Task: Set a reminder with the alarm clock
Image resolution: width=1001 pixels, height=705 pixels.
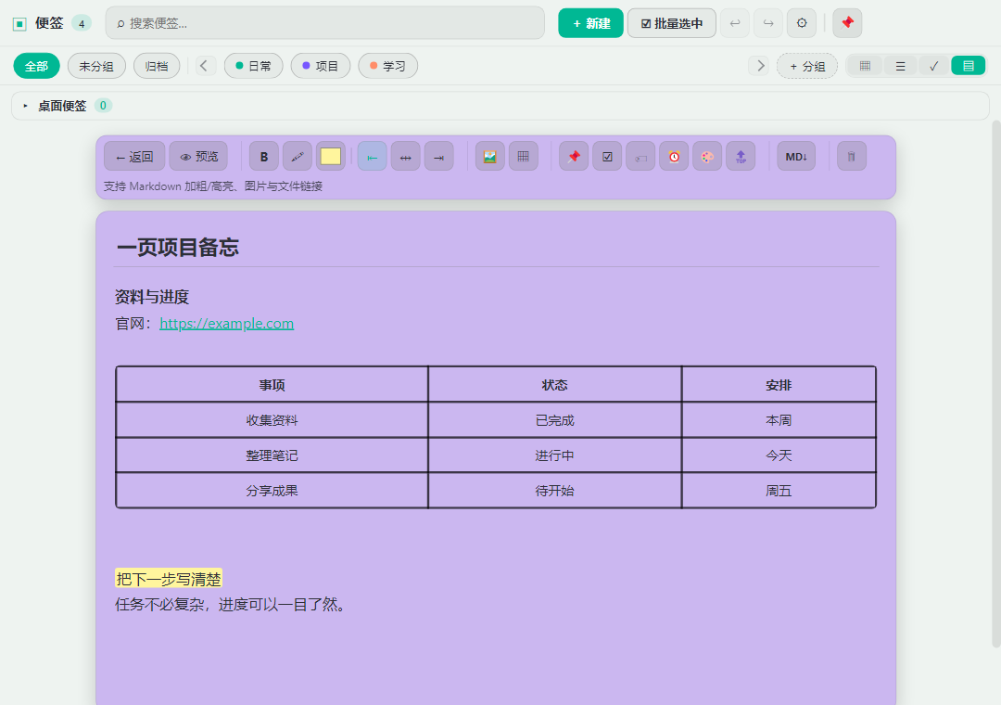Action: pos(674,157)
